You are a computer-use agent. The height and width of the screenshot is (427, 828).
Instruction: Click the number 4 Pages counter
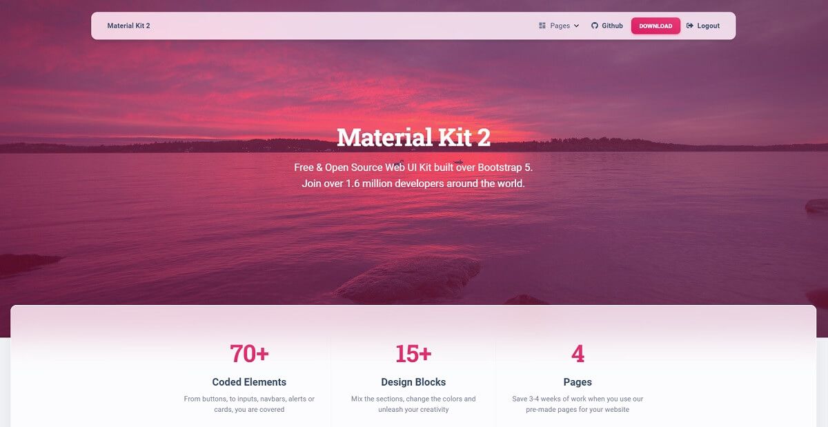578,353
